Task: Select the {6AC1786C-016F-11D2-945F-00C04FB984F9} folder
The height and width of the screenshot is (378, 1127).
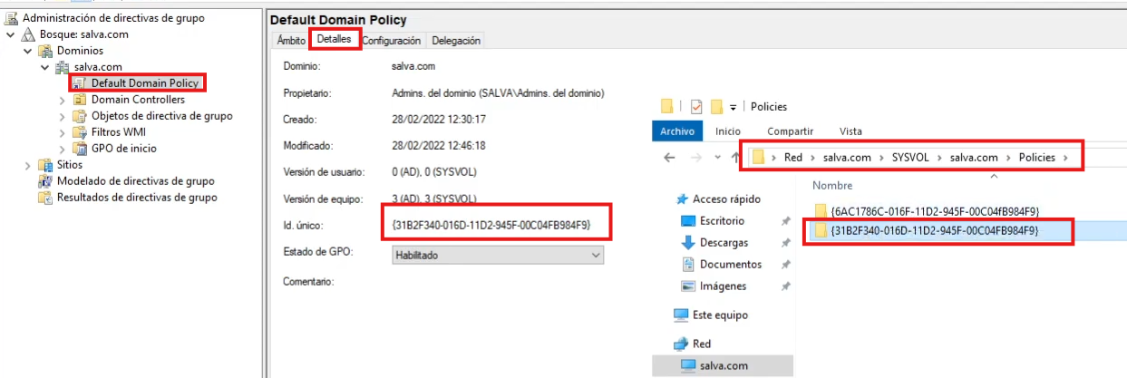Action: point(934,210)
